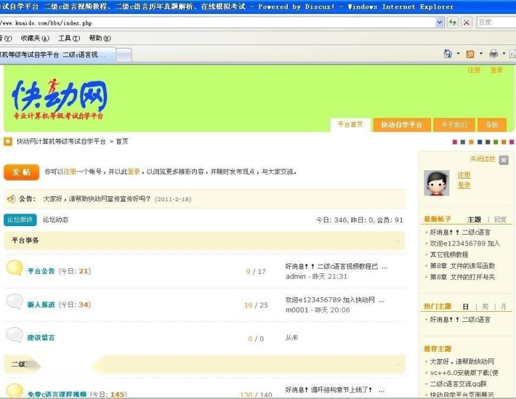Image resolution: width=516 pixels, height=399 pixels.
Task: Switch to the 论坛动态 tab
Action: pos(56,219)
